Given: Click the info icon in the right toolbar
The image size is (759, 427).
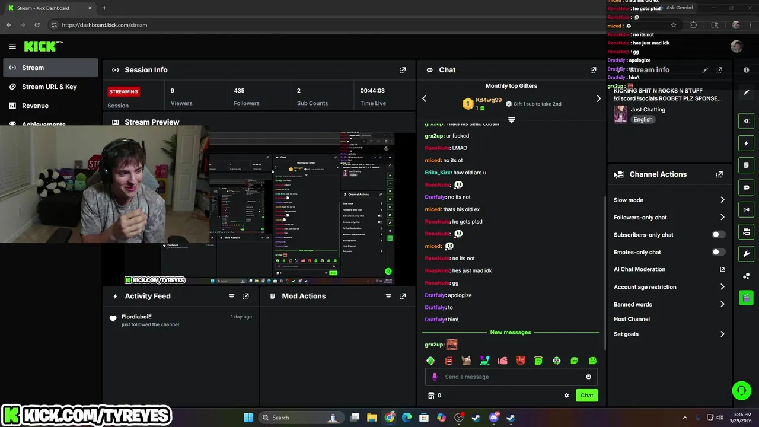Looking at the screenshot, I should (746, 70).
